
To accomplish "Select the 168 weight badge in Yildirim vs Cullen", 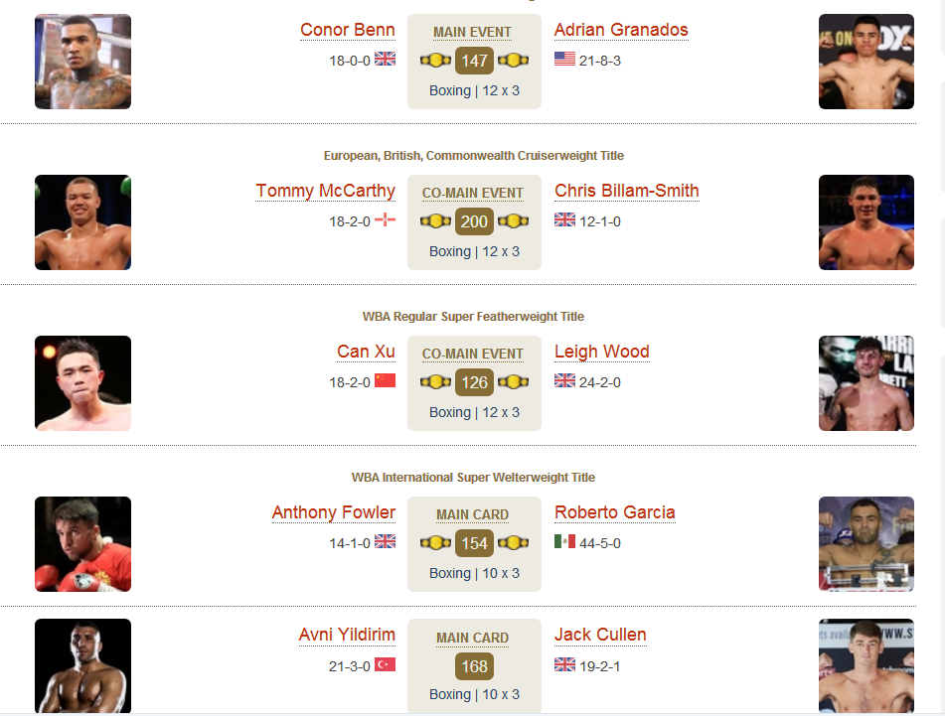I will (x=474, y=666).
